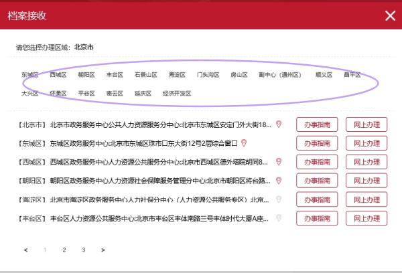Choose 朝阳区 in the district list
This screenshot has width=402, height=273.
coord(86,75)
